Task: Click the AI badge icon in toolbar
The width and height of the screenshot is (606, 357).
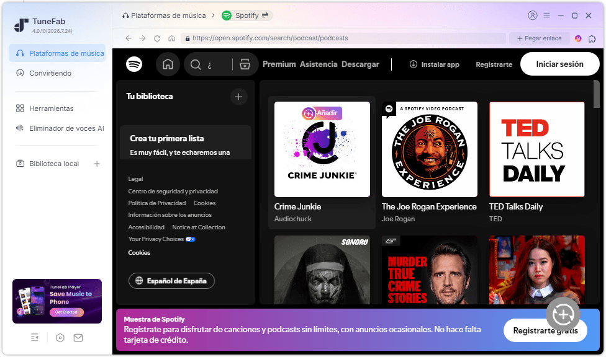Action: (578, 38)
